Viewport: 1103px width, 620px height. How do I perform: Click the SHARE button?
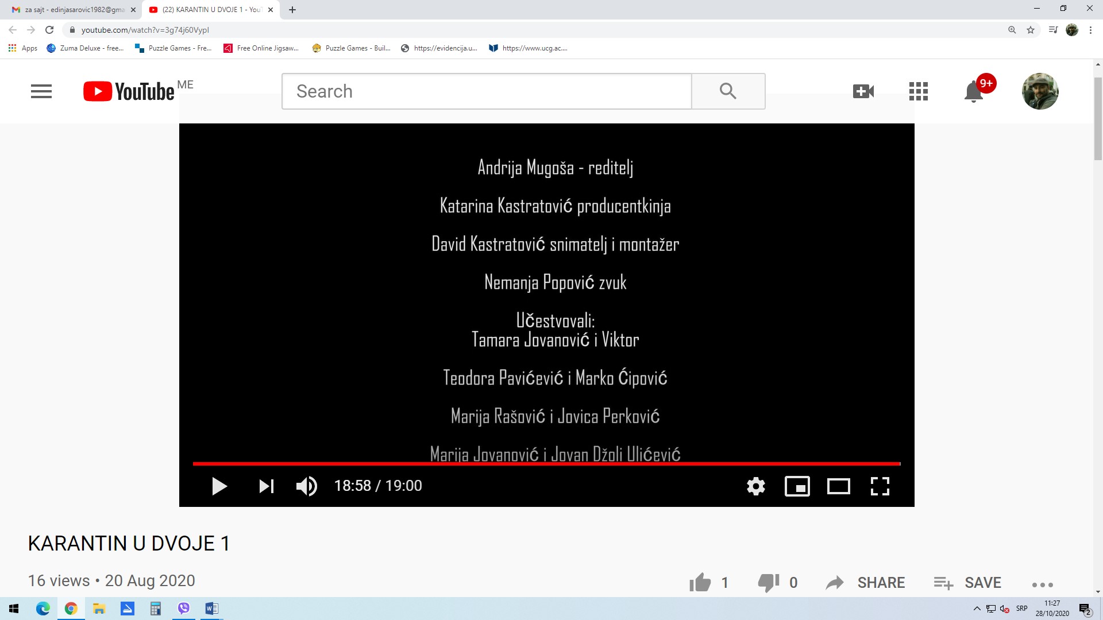click(865, 583)
